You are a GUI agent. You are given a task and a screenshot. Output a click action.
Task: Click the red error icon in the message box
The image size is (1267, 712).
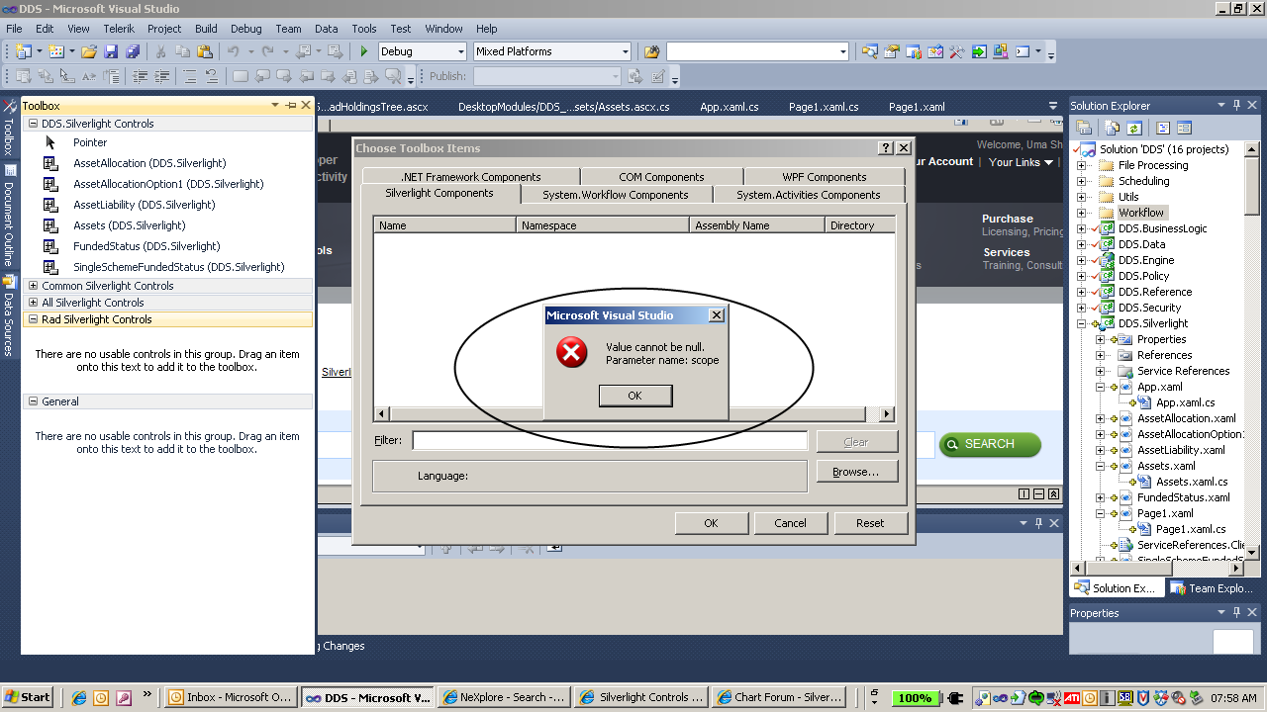pyautogui.click(x=572, y=352)
